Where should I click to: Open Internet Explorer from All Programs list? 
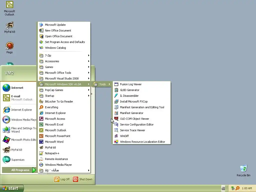64,113
